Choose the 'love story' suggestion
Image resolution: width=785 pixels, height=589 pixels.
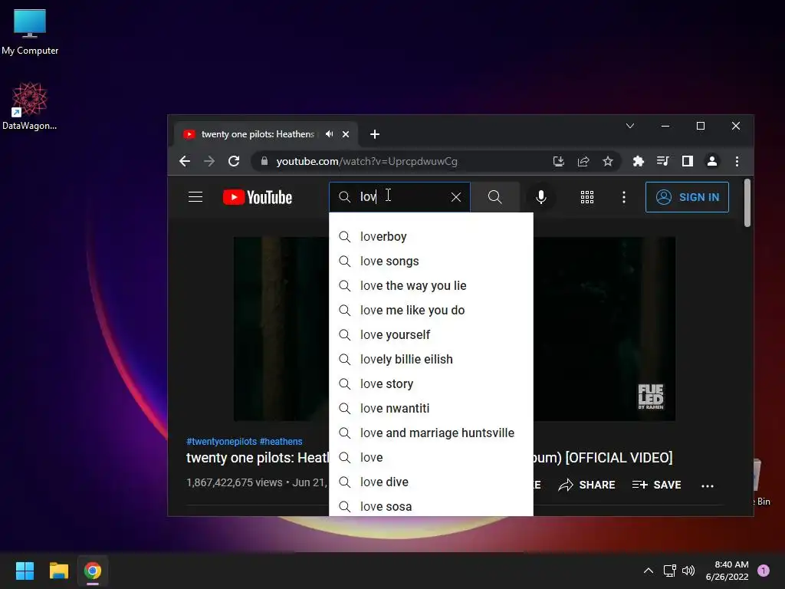coord(431,383)
